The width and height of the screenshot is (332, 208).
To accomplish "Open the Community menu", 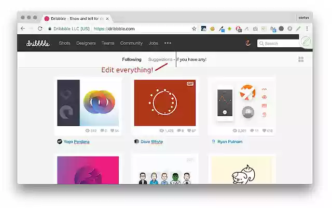I will coord(131,43).
